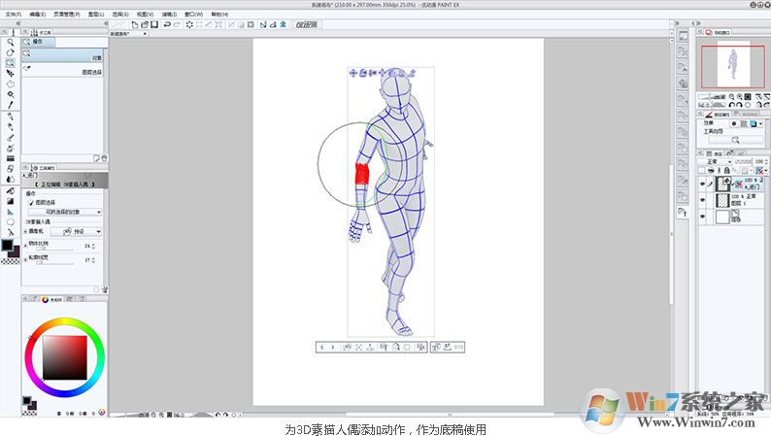Open the camera 预设 preset dropdown
This screenshot has height=436, width=771.
(x=76, y=231)
